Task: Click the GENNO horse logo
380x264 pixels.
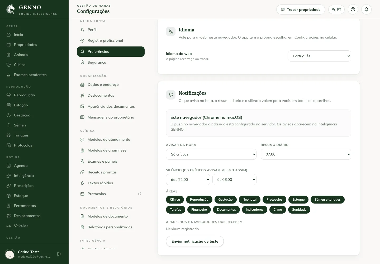Action: (11, 10)
